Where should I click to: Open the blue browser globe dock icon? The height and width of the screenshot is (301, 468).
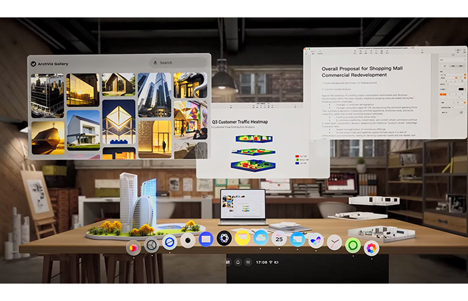point(170,242)
